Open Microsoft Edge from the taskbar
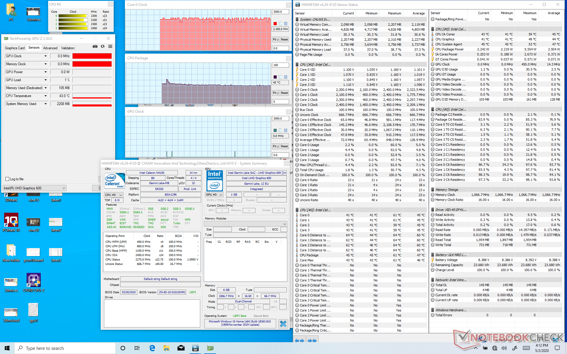The image size is (567, 354). 152,348
